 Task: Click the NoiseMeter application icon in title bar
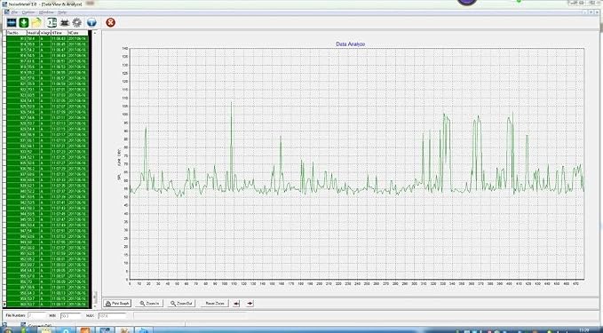5,4
